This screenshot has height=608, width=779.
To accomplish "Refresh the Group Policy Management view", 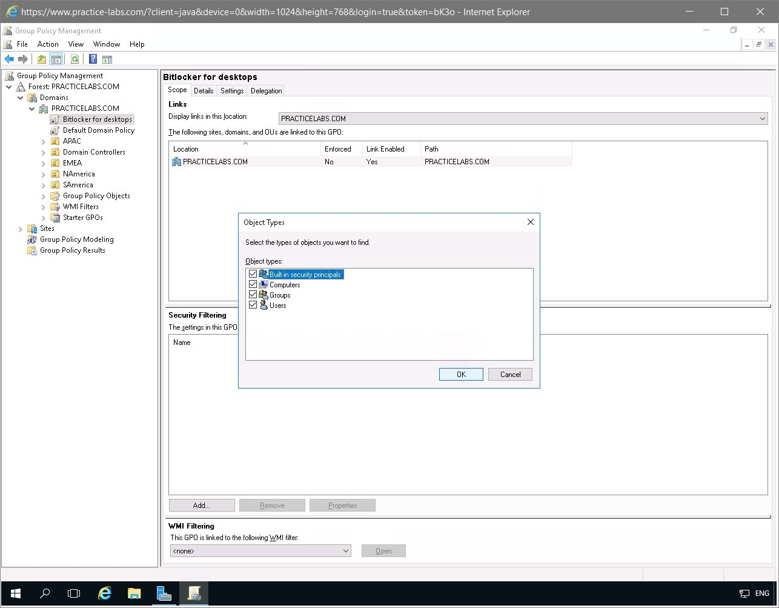I will tap(75, 59).
